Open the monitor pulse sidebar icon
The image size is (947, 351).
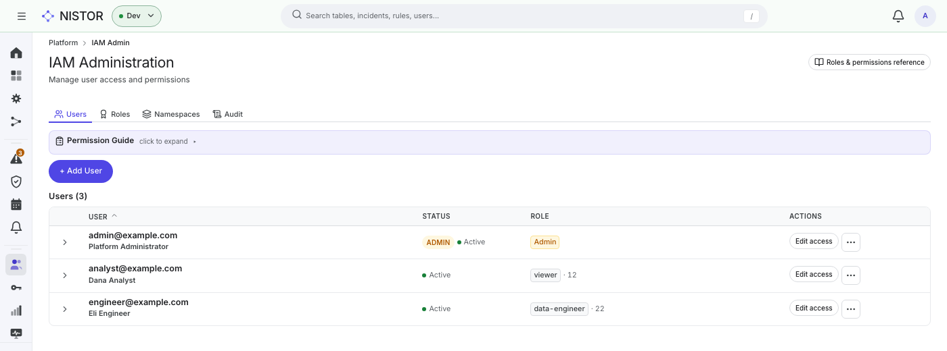pos(16,333)
